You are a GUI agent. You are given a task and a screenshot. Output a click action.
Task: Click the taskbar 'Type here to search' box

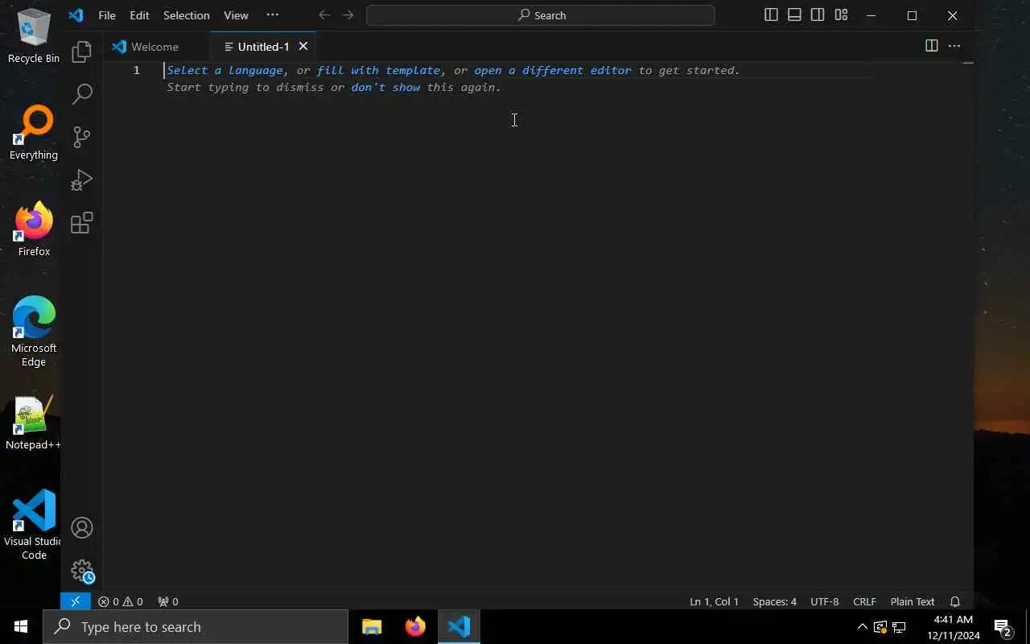pyautogui.click(x=196, y=626)
